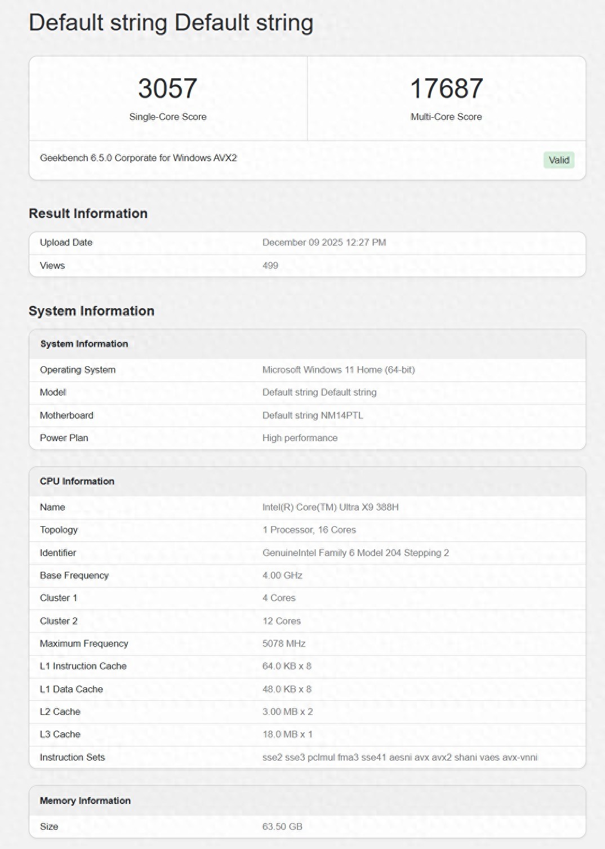Click the 1 Processor, 16 Cores topology value
The height and width of the screenshot is (849, 605).
309,530
